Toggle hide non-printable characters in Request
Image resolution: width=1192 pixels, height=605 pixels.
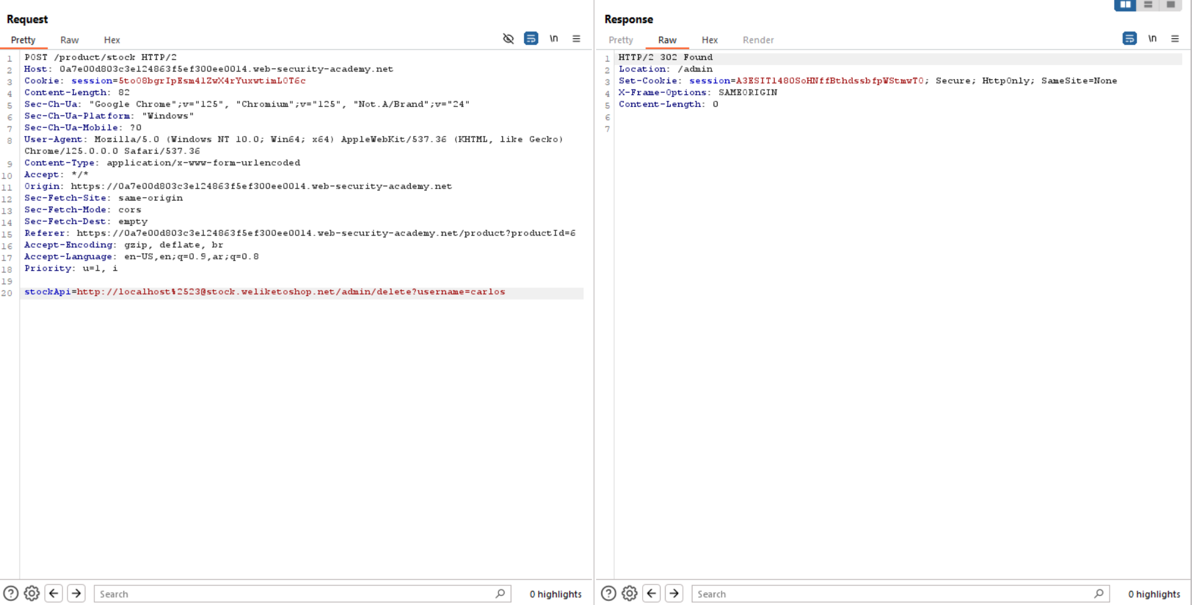[x=508, y=39]
